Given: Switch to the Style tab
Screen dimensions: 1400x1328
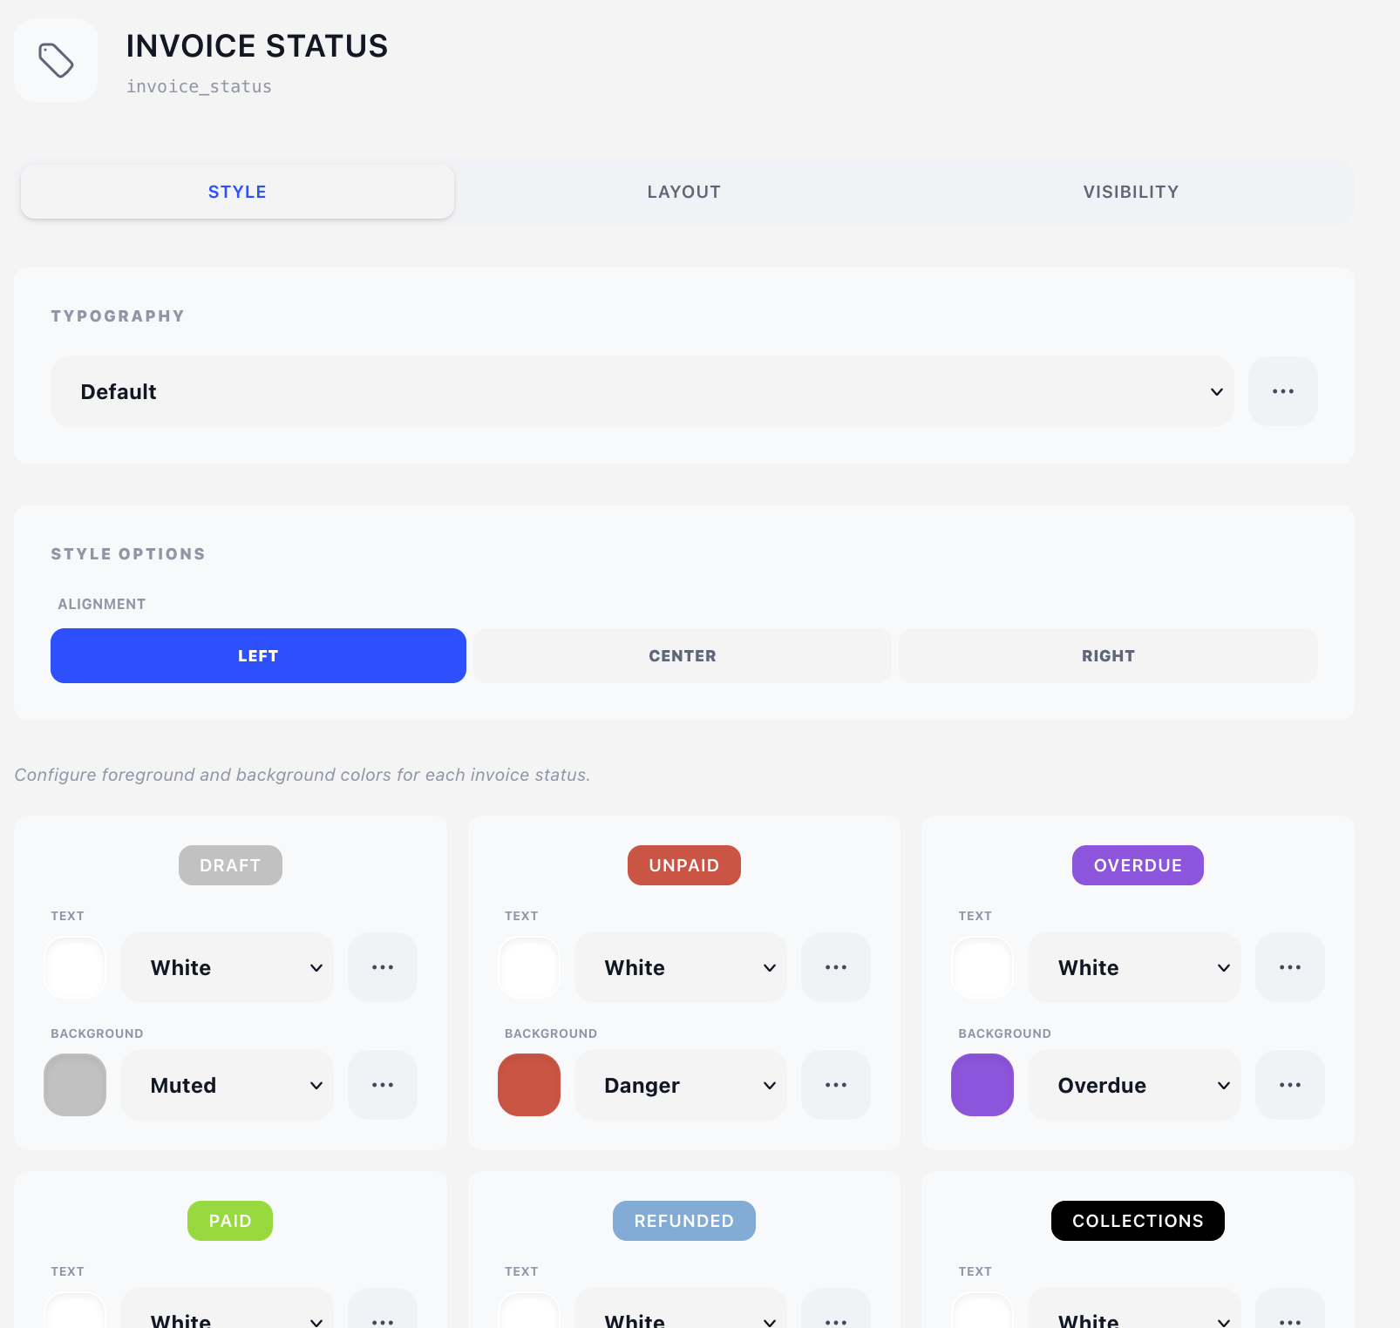Looking at the screenshot, I should [237, 192].
